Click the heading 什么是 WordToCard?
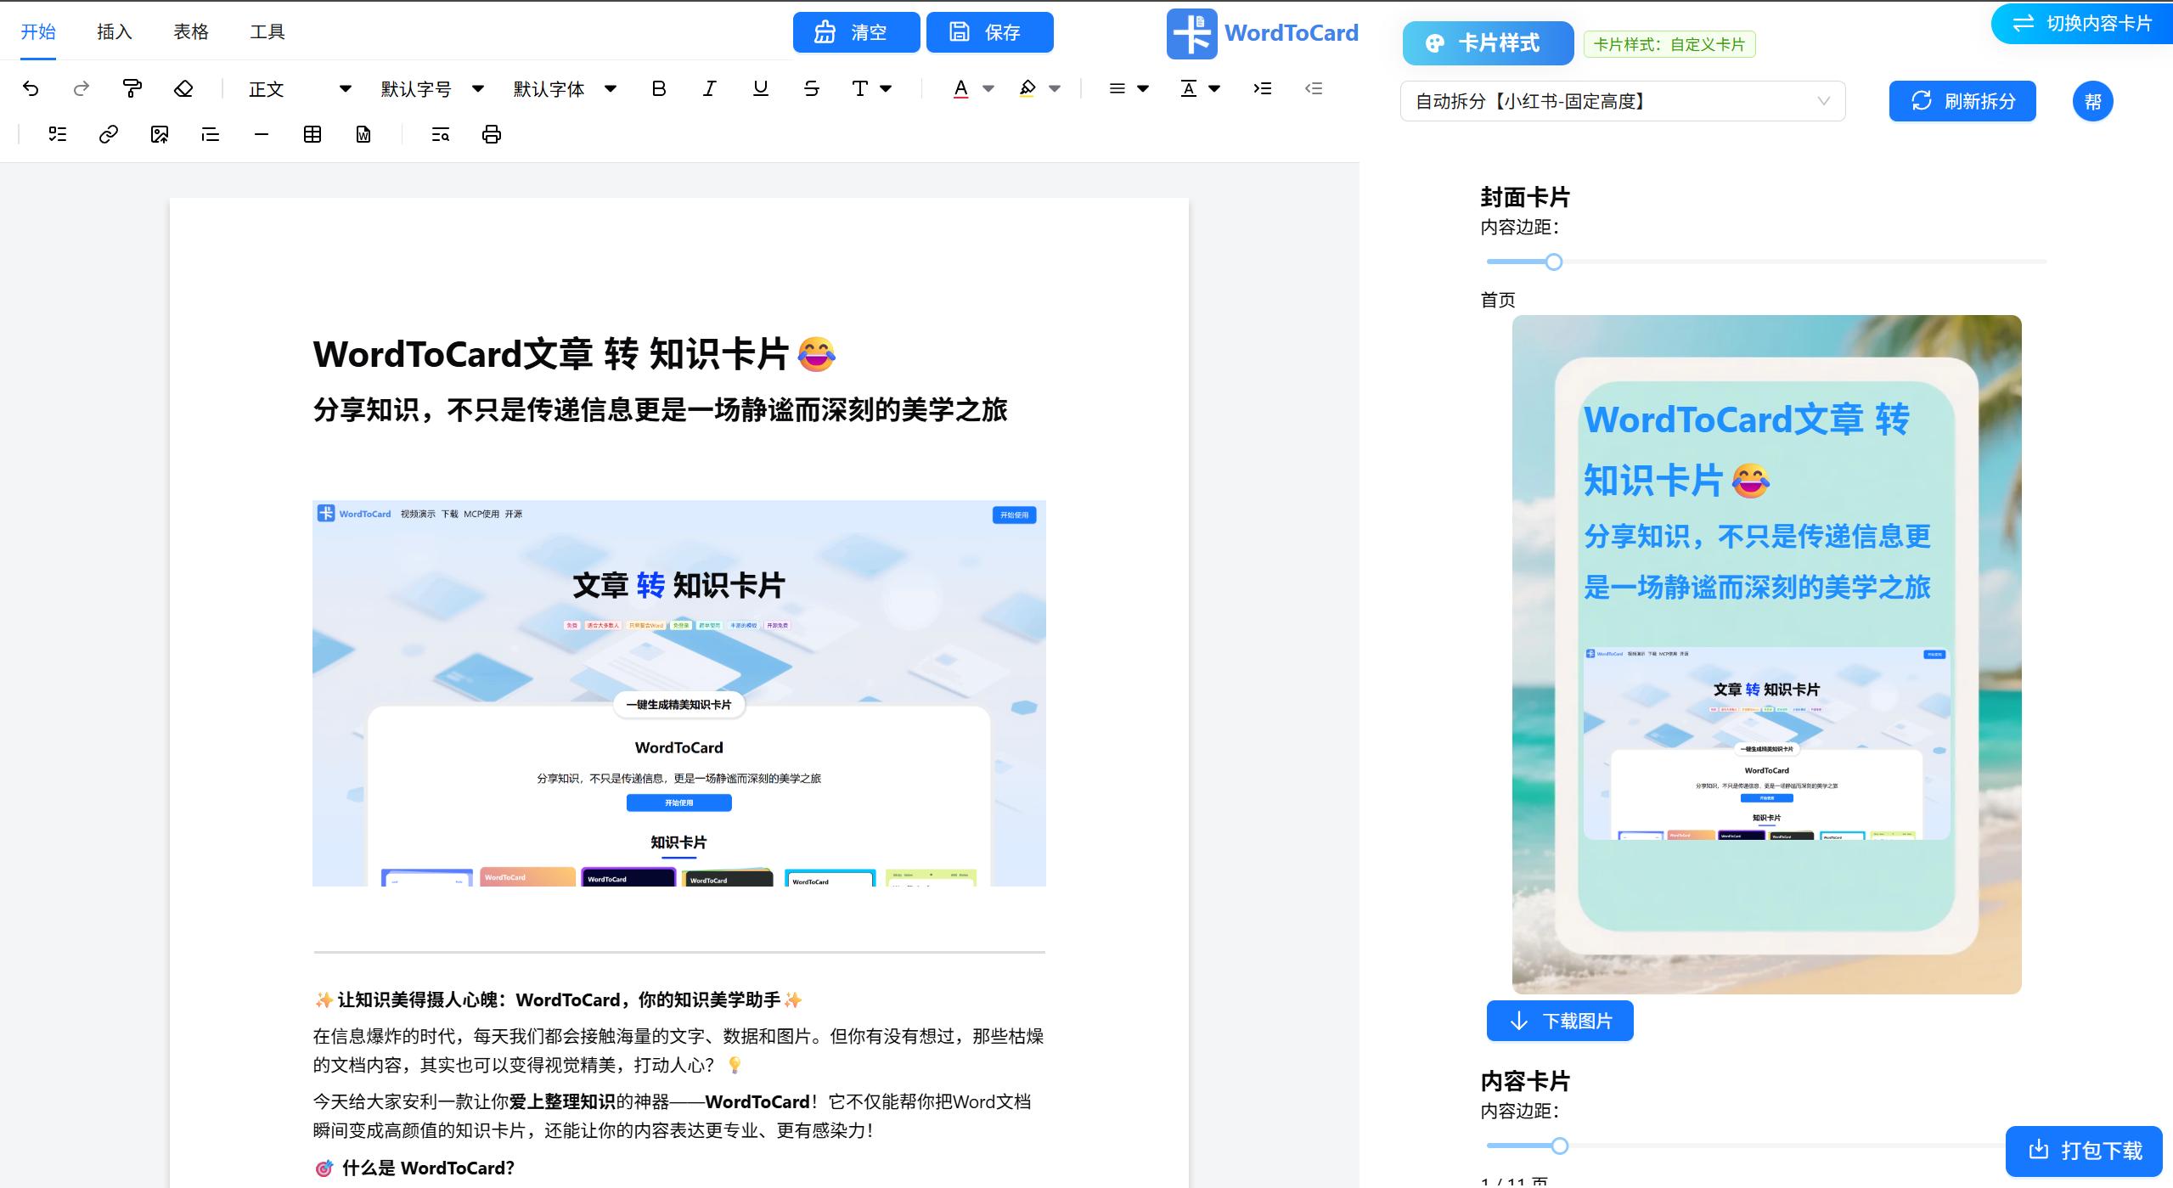The image size is (2173, 1188). 414,1168
